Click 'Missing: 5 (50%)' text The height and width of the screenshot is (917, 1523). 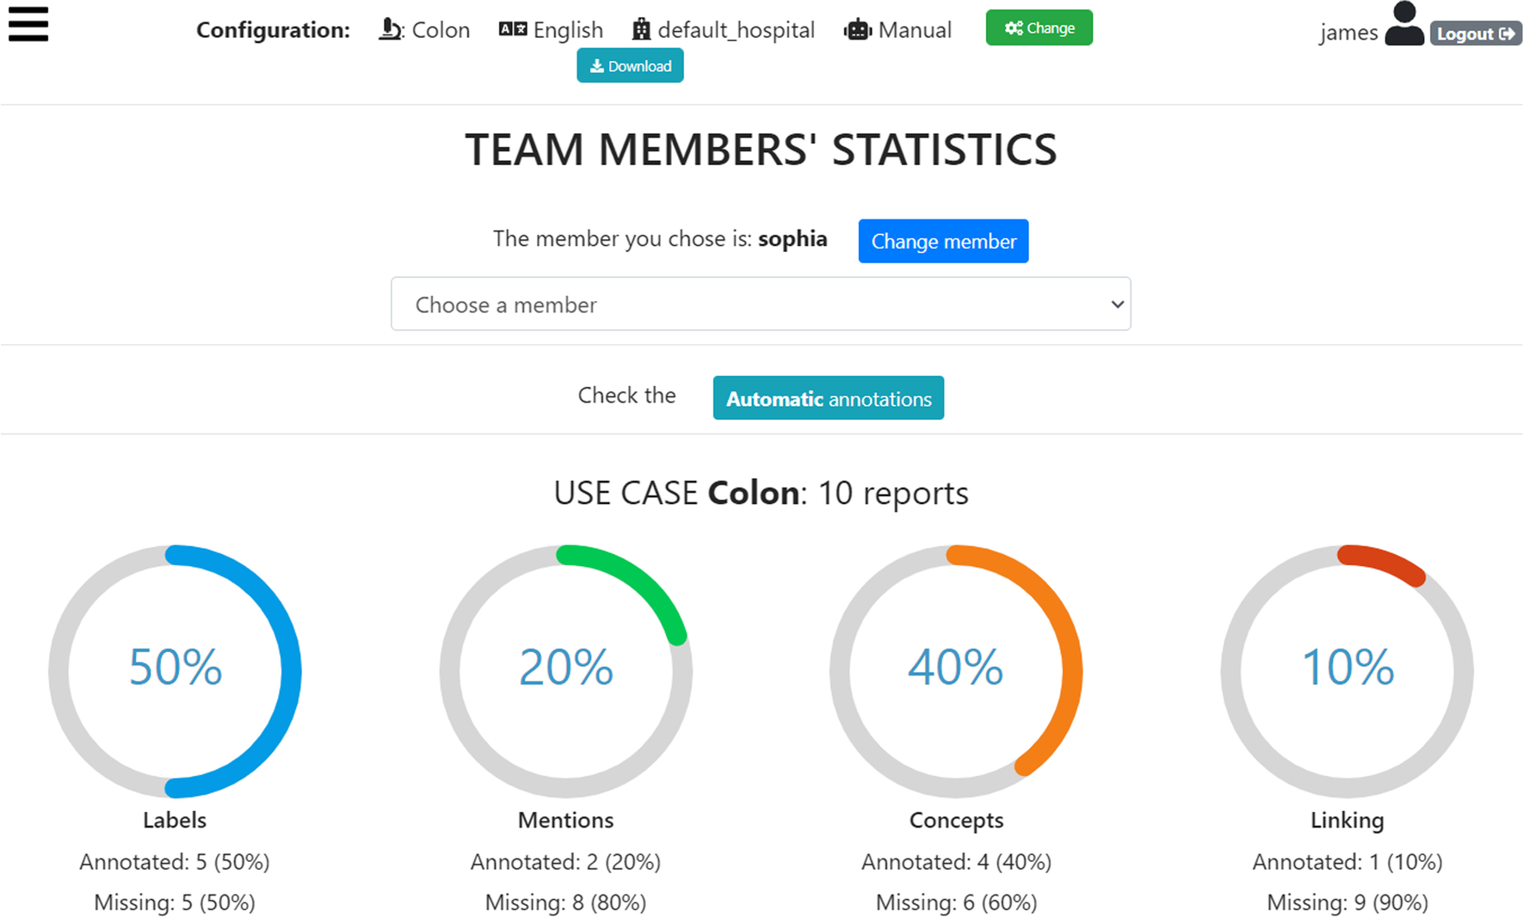[175, 902]
